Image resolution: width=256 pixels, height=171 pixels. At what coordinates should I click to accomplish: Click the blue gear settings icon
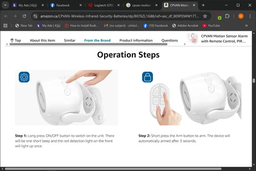24,77
